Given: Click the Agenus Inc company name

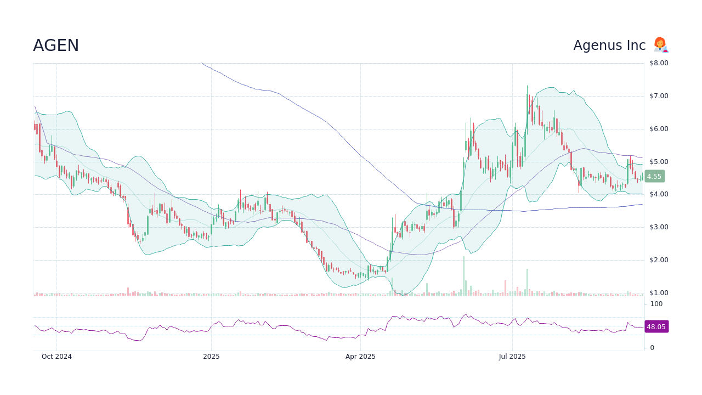Looking at the screenshot, I should point(609,45).
